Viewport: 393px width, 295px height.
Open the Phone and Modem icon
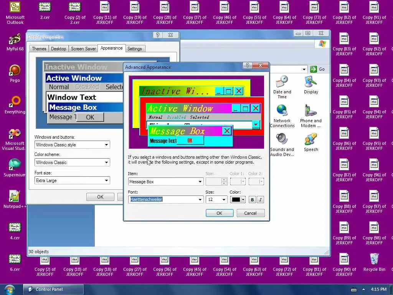pos(311,116)
